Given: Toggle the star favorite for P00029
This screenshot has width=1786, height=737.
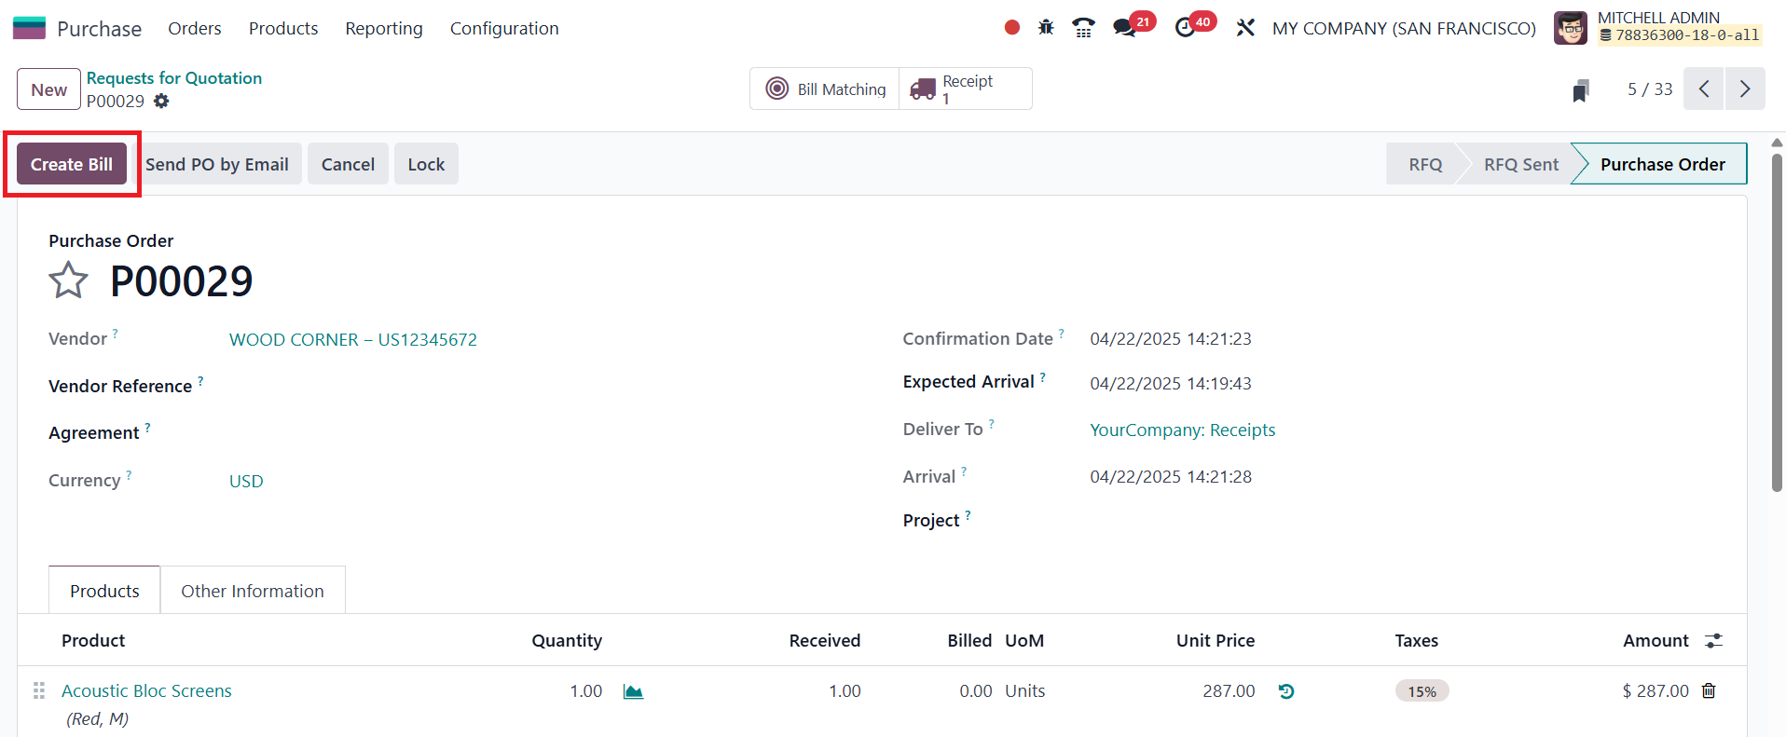Looking at the screenshot, I should 68,280.
